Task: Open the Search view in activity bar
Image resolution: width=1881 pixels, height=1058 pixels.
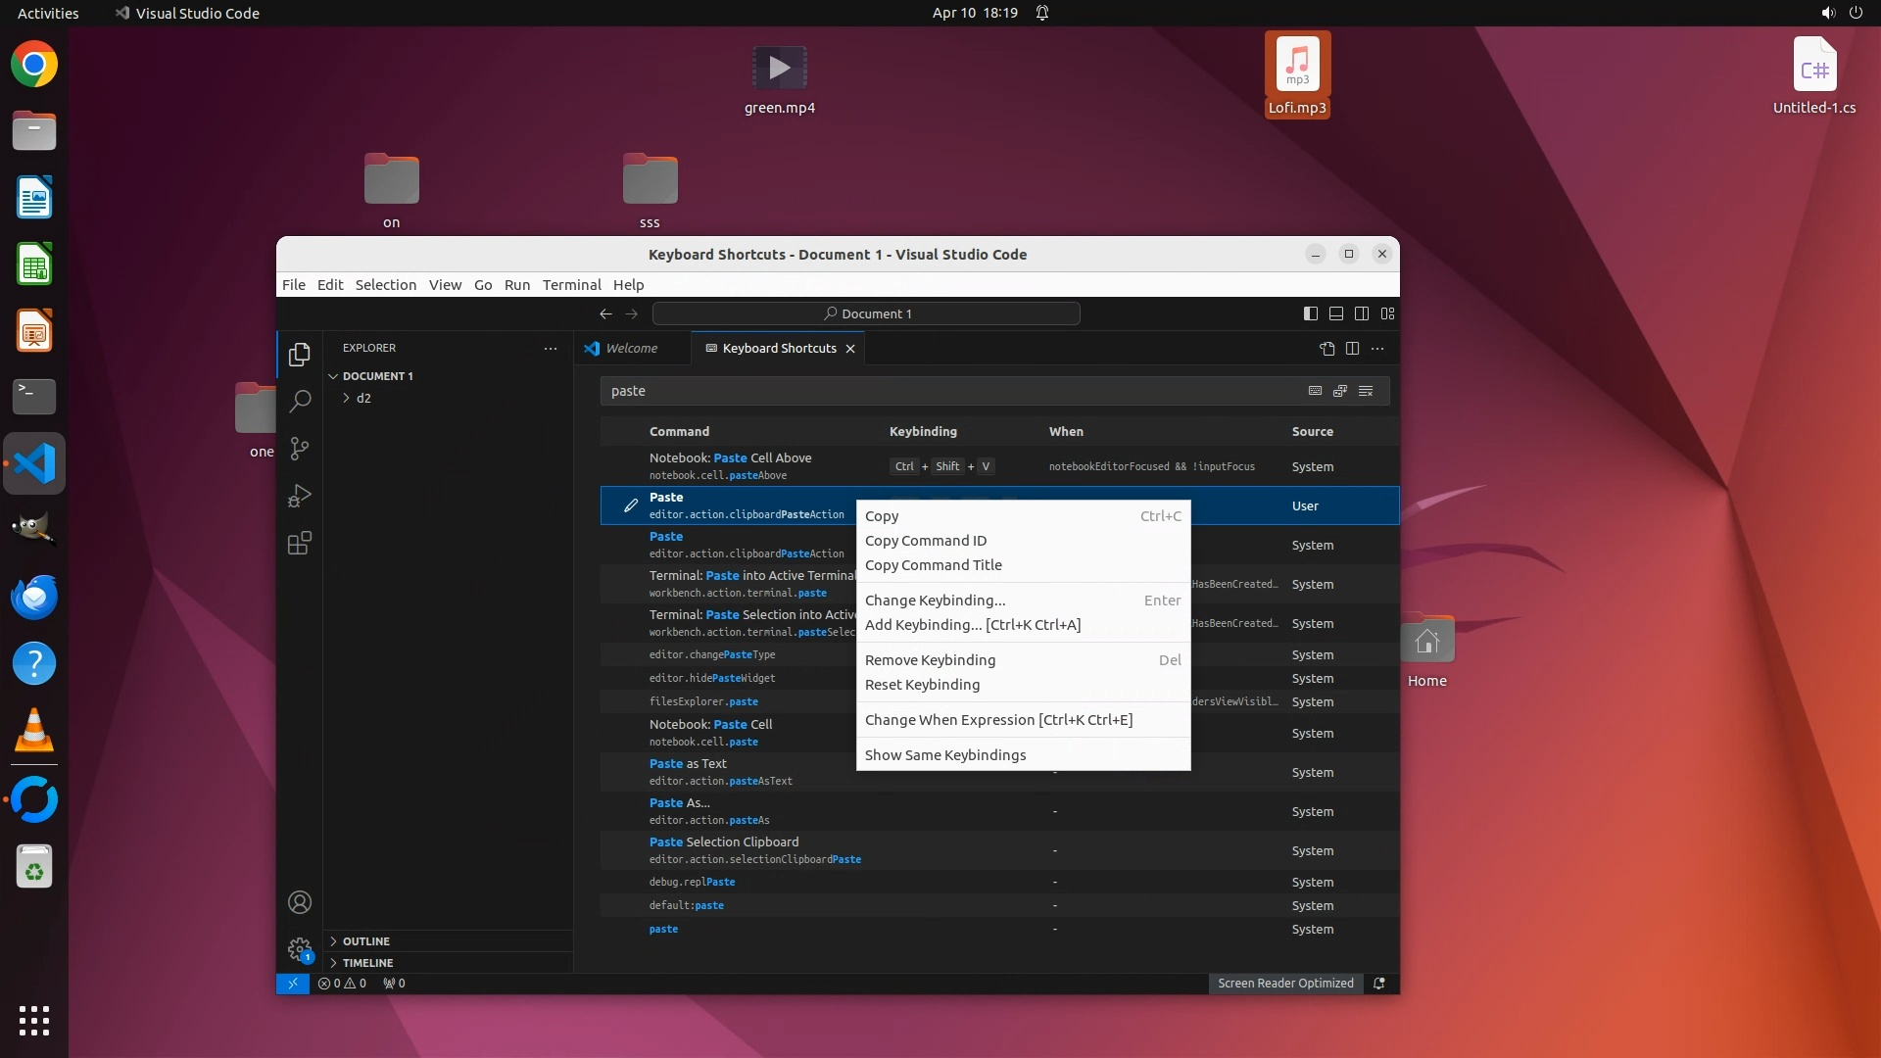Action: click(x=300, y=401)
